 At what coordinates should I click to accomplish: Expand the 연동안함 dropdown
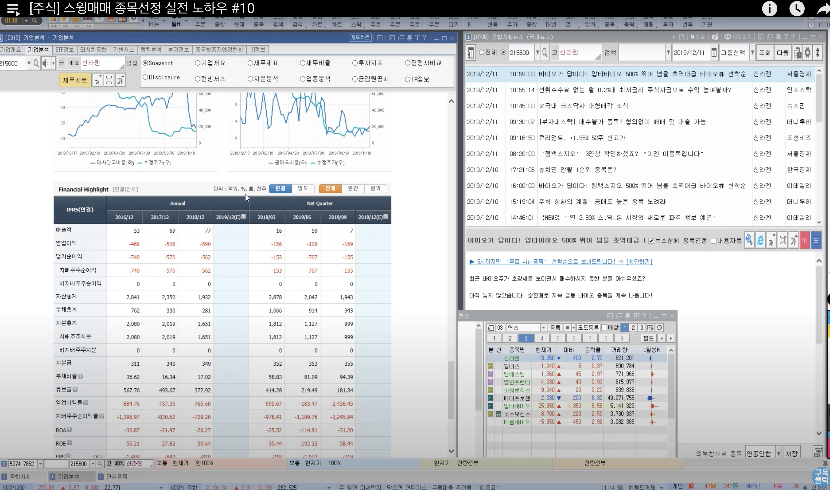click(779, 453)
